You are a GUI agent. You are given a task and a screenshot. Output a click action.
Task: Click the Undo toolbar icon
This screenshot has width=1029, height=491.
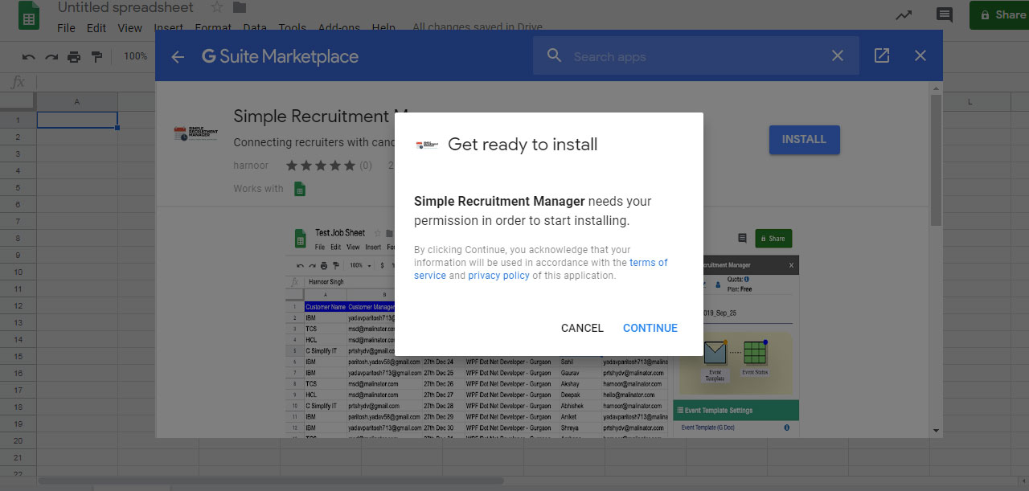point(29,57)
